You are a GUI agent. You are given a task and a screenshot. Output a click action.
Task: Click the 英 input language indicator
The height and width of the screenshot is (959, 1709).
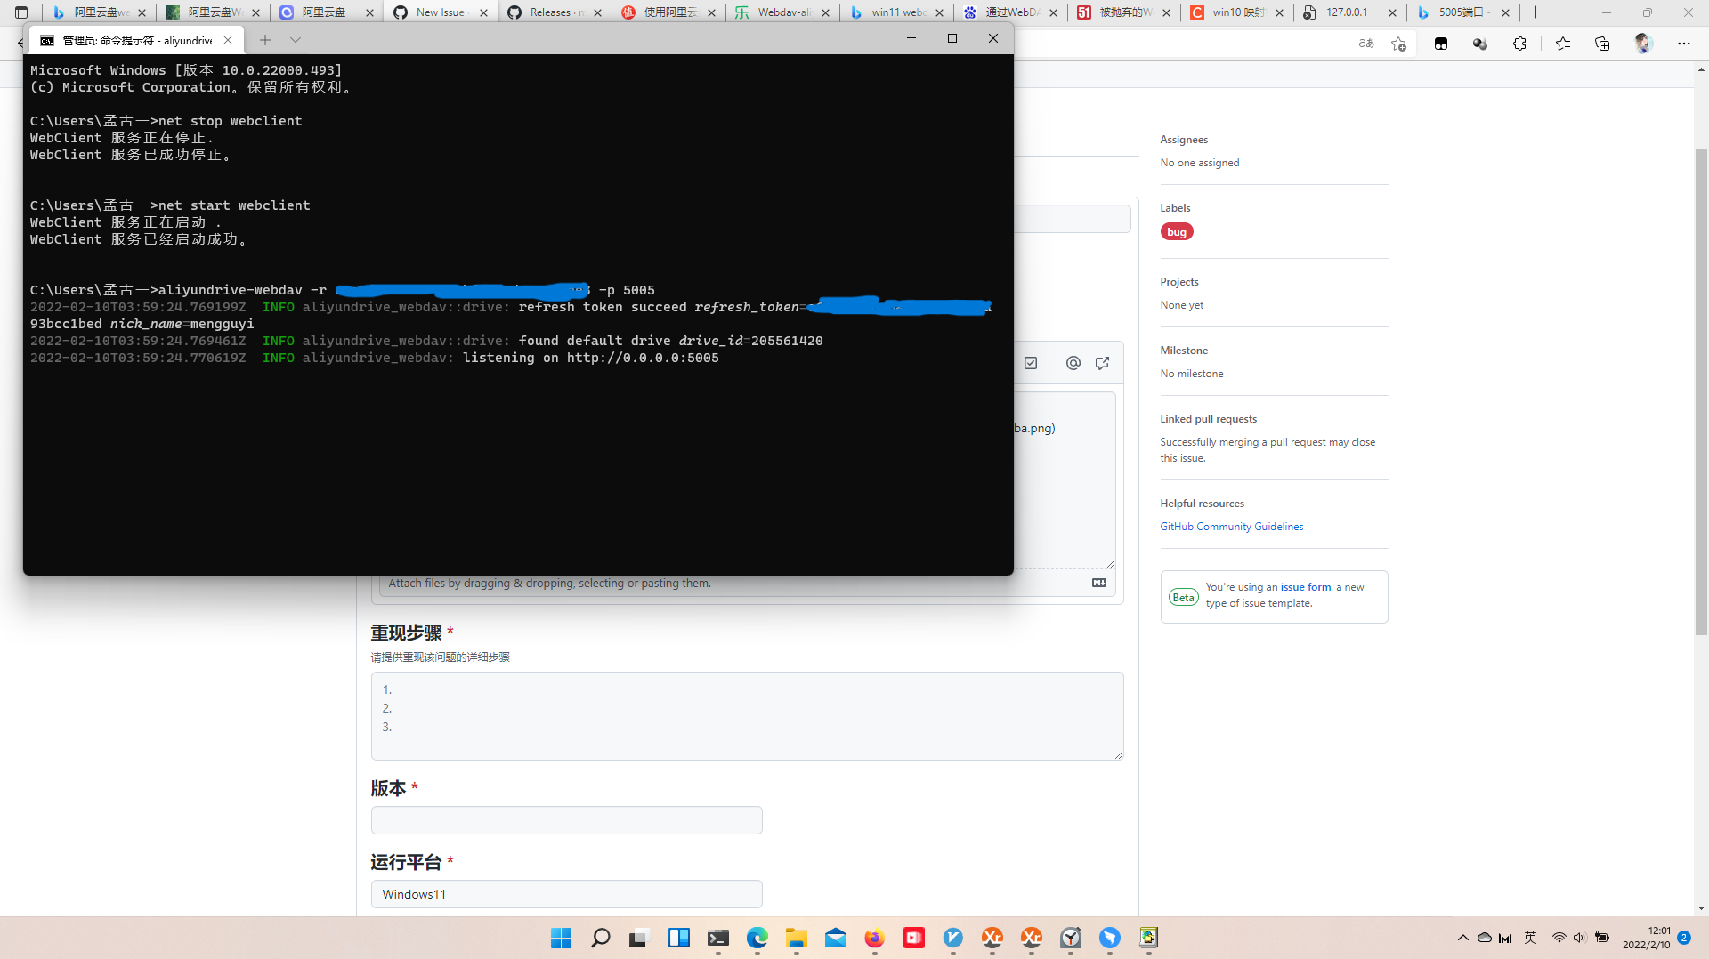(x=1531, y=938)
